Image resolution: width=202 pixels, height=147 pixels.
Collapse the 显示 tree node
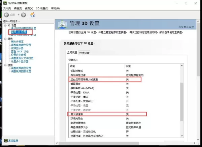point(5,39)
